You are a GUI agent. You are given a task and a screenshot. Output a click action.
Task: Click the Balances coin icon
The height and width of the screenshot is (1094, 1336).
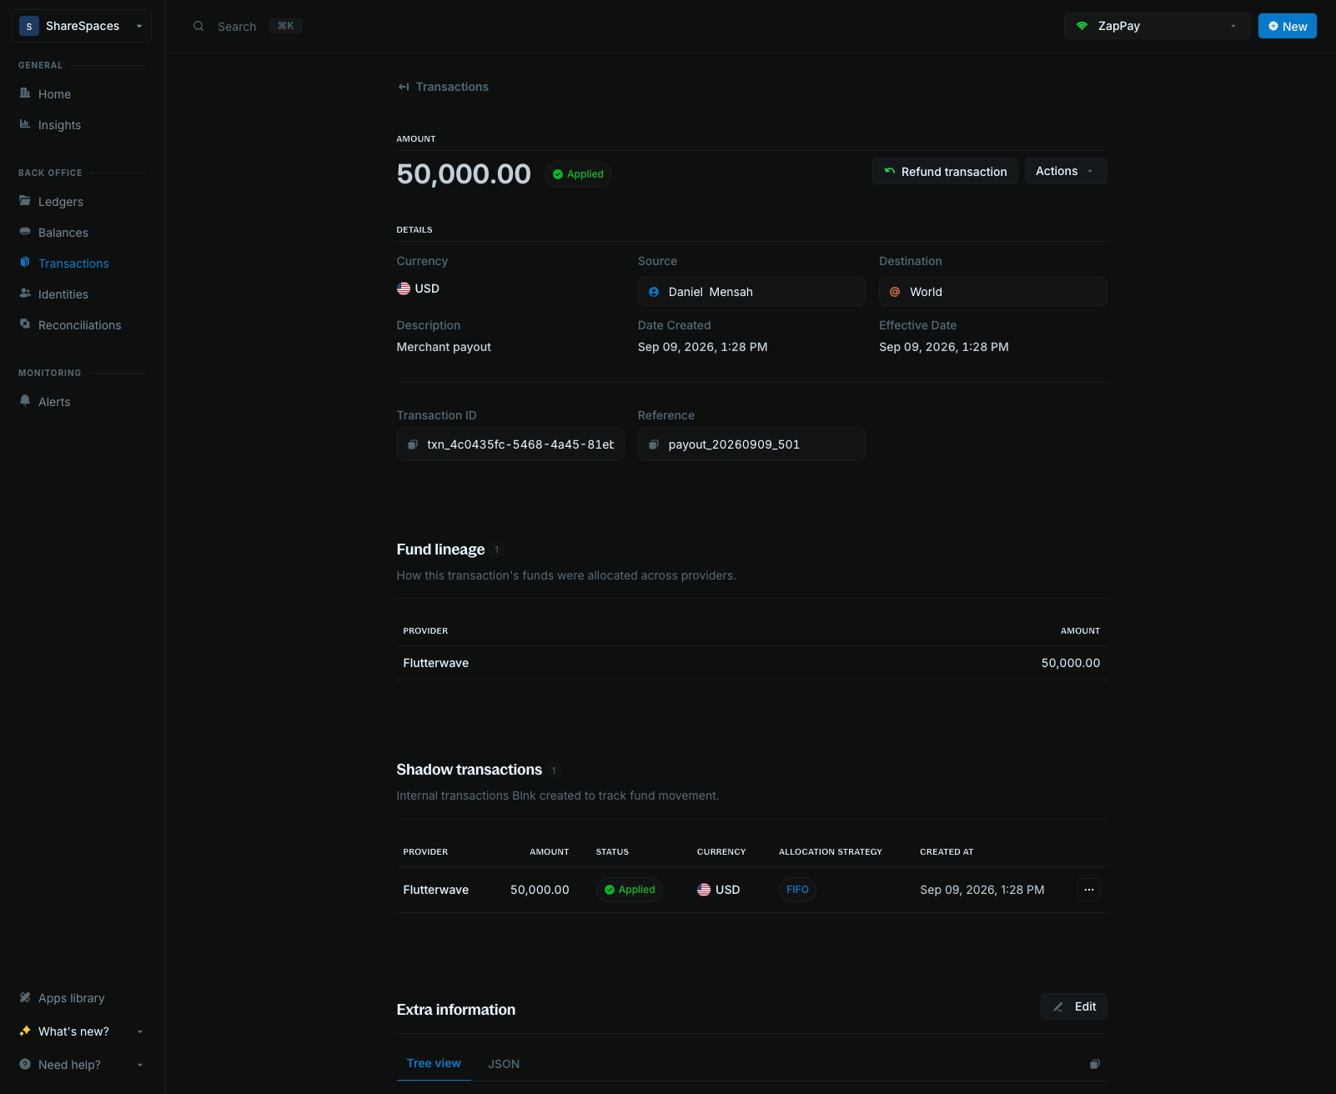pos(25,231)
